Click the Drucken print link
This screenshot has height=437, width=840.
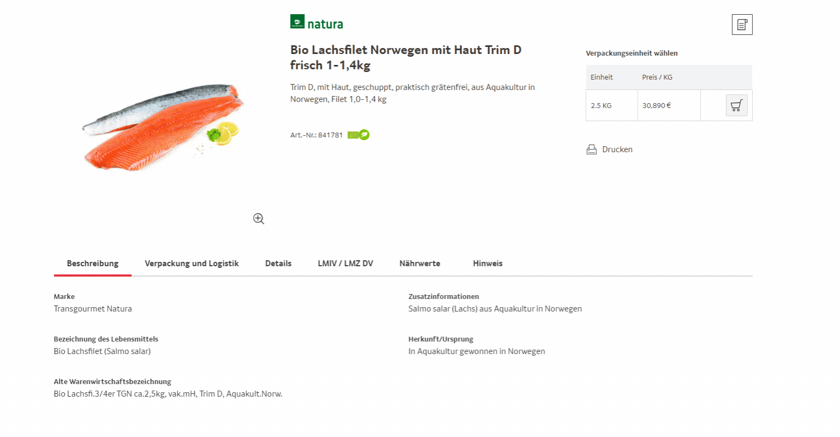(617, 149)
